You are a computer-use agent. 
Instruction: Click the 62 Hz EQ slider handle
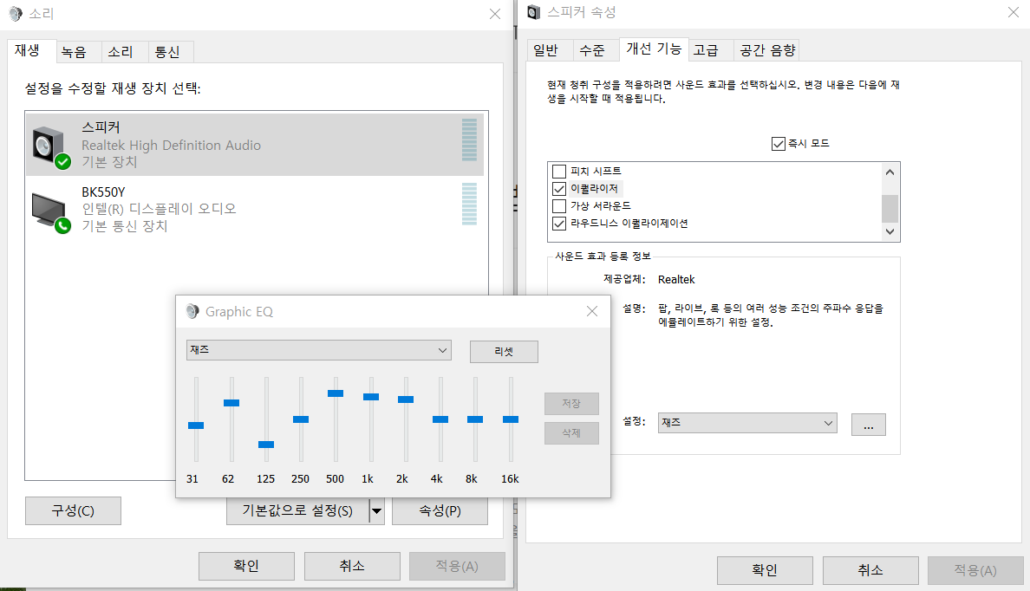(231, 403)
